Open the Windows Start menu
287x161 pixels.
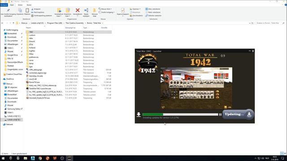coord(3,158)
